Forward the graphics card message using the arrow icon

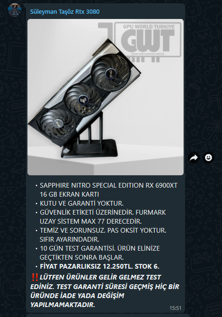(x=194, y=157)
